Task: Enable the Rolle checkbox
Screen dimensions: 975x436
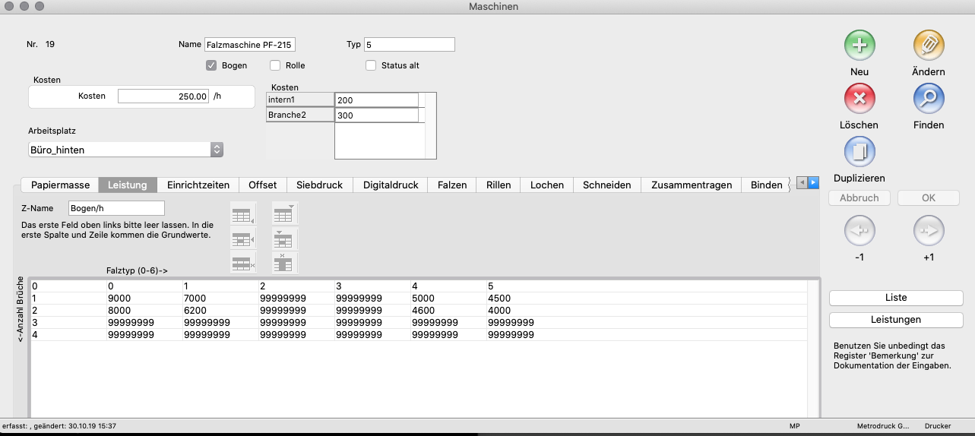Action: [x=275, y=65]
